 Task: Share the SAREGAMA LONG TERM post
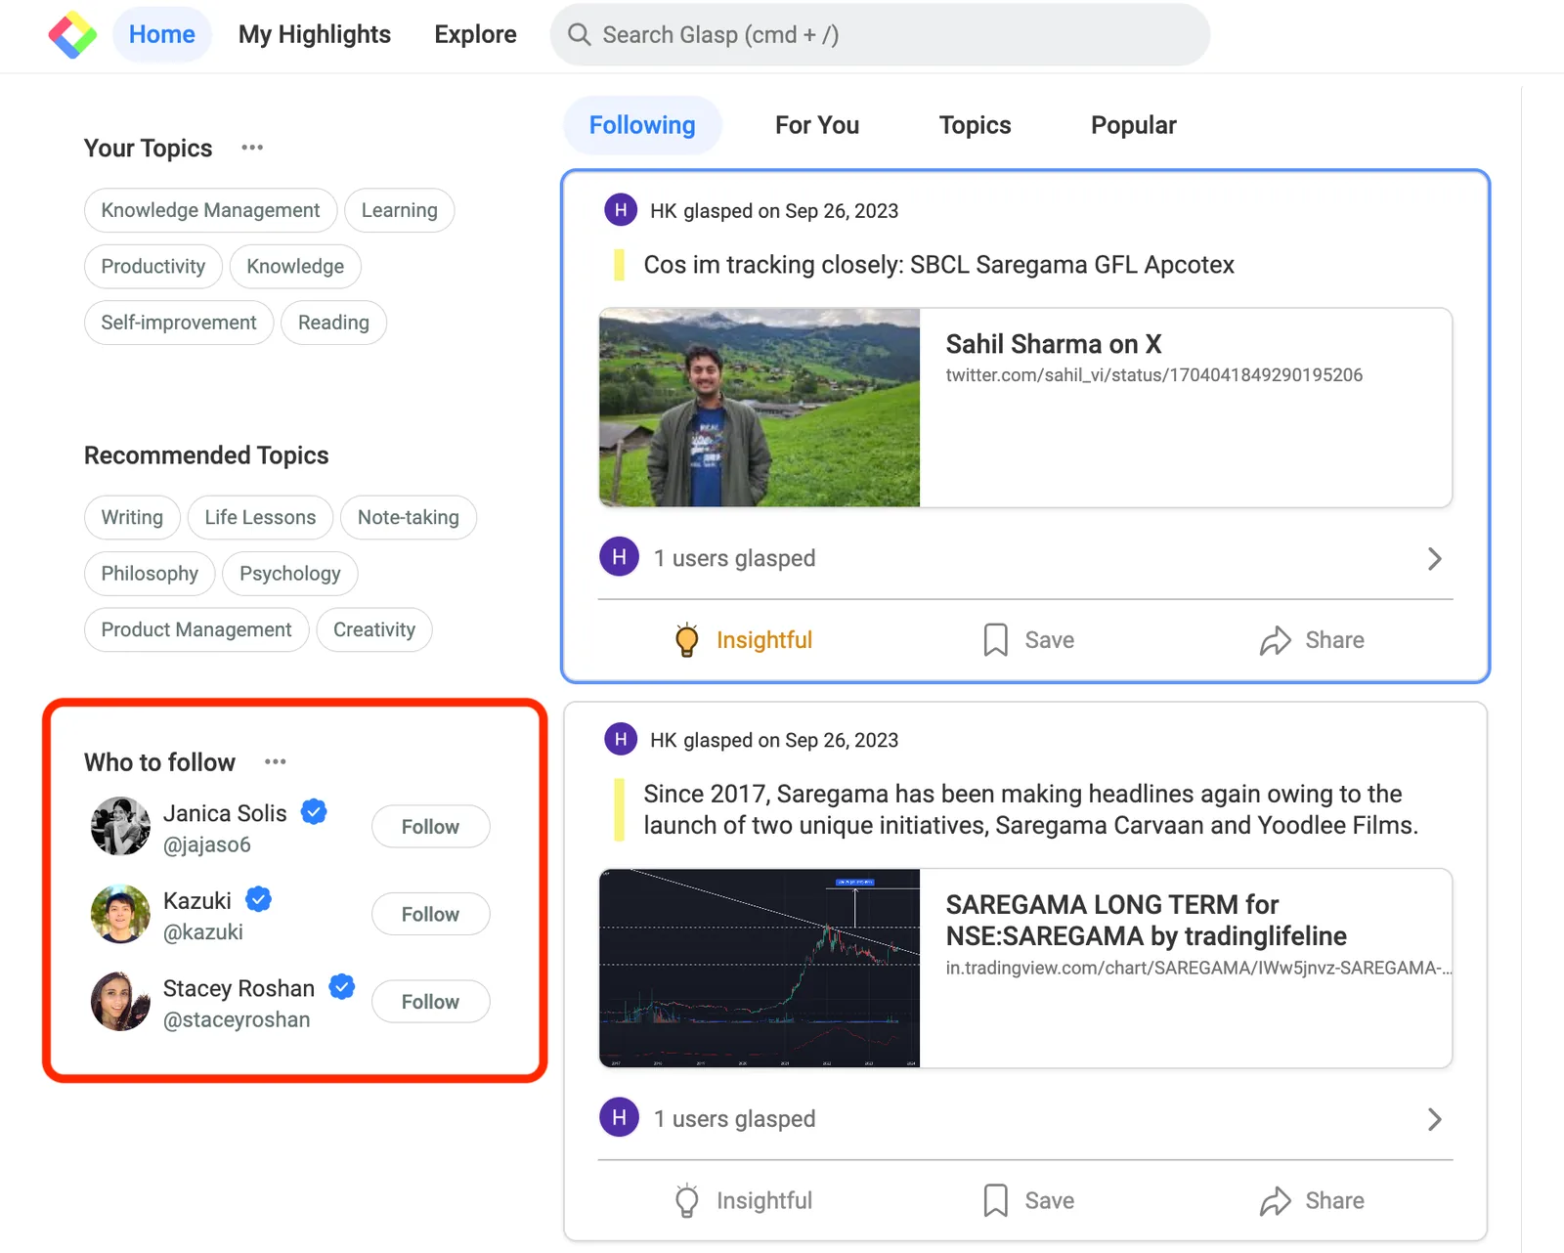pos(1312,1200)
